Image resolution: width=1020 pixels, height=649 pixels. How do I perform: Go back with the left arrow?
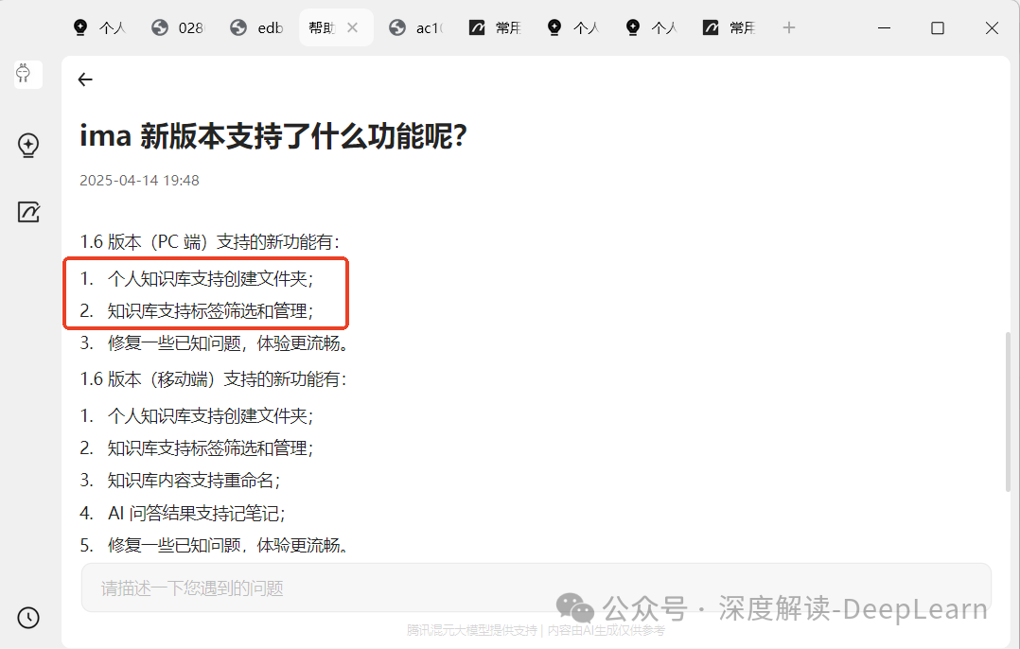point(85,79)
